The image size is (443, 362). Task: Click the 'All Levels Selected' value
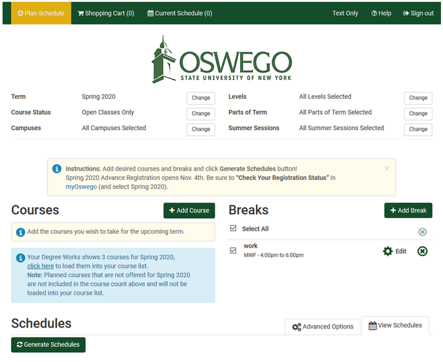click(325, 96)
